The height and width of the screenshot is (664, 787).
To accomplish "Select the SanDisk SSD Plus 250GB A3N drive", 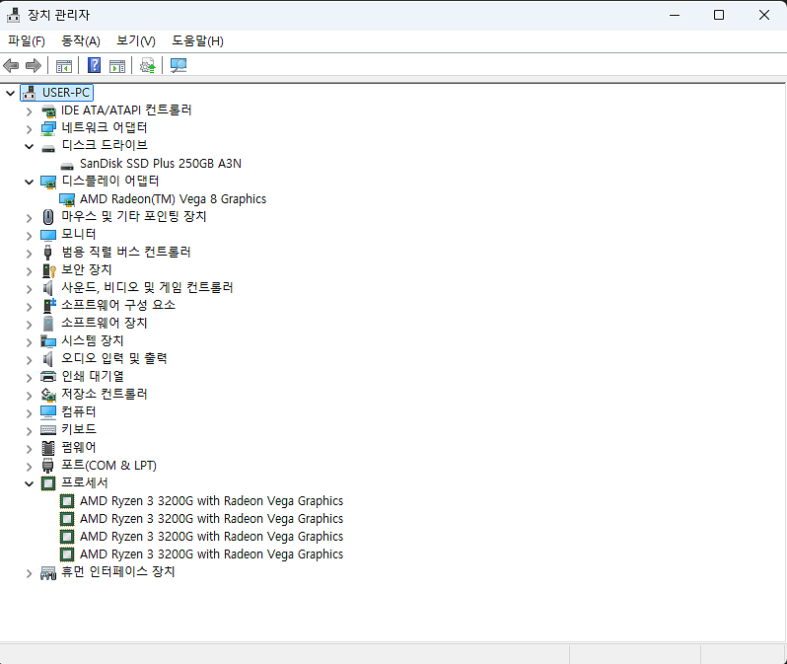I will pos(160,163).
